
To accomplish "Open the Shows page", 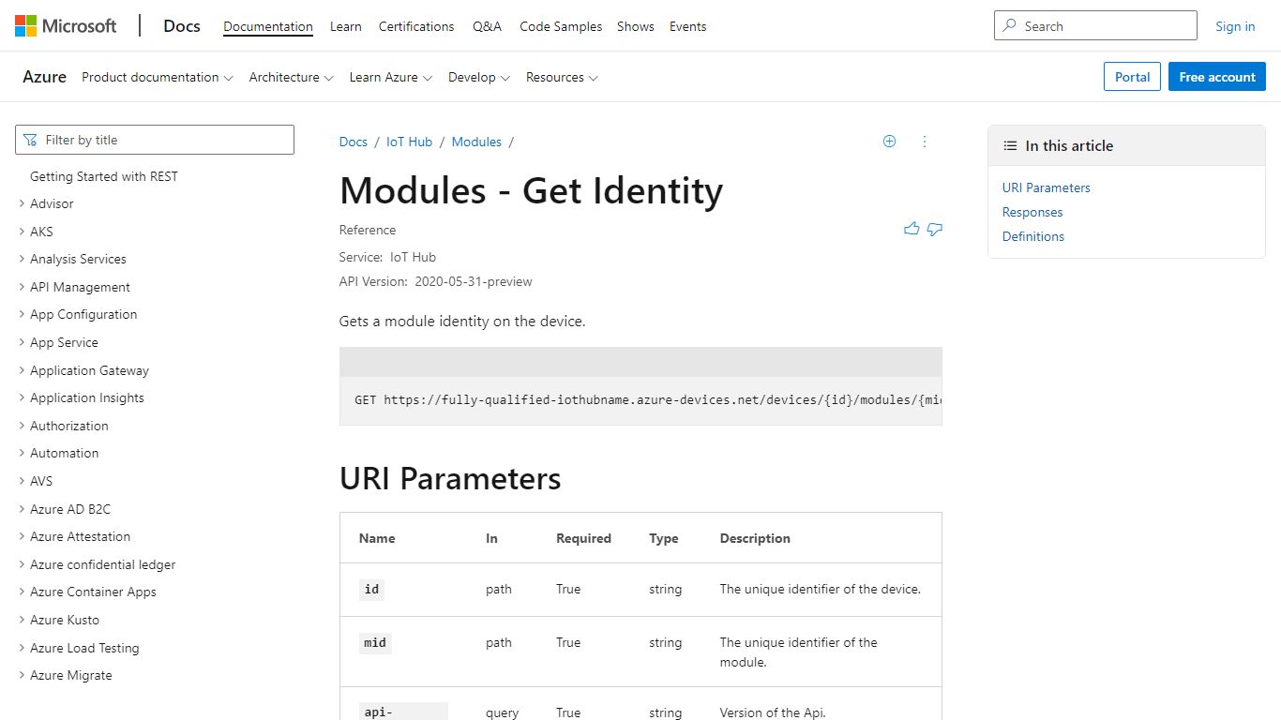I will [636, 26].
